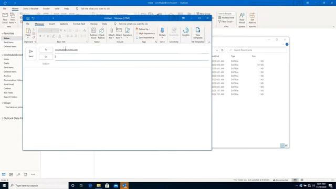Click the Save icon in message title bar
This screenshot has width=336, height=189.
(28, 18)
